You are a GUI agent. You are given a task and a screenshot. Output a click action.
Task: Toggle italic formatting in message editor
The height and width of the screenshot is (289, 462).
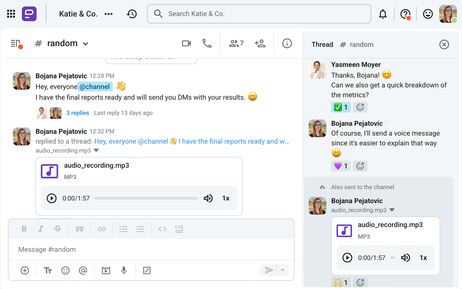pos(41,229)
